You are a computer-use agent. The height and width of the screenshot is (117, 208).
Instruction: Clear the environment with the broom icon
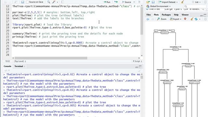pyautogui.click(x=183, y=2)
